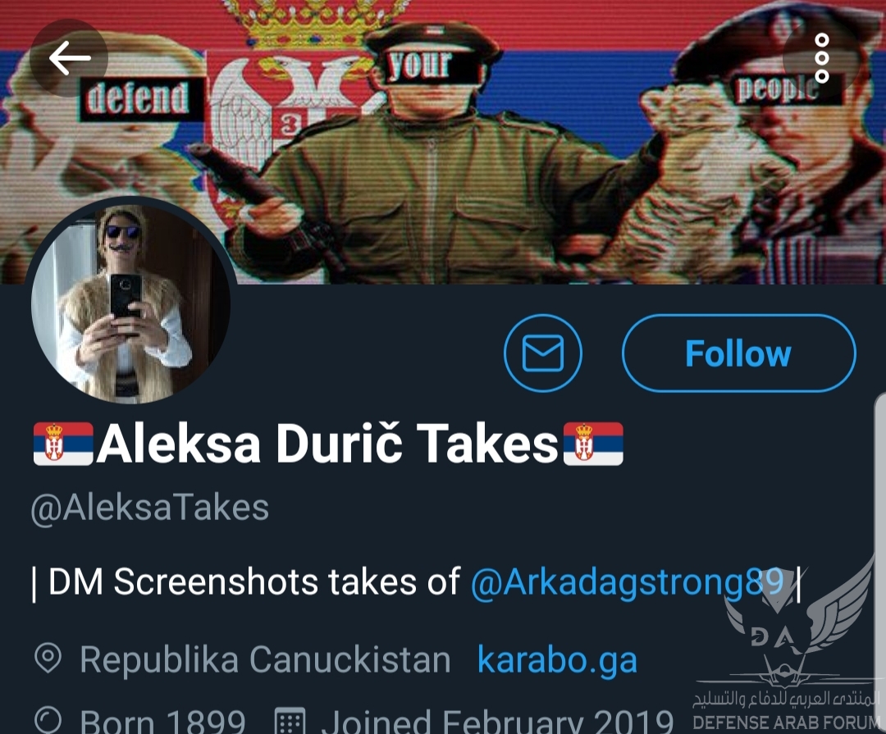
Task: View the Serbian flag header banner
Action: click(x=443, y=141)
